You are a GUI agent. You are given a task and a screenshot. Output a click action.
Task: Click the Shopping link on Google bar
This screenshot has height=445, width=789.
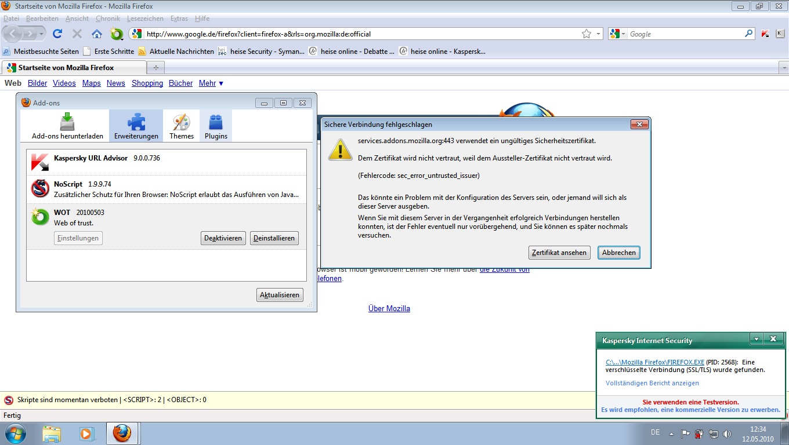coord(147,83)
